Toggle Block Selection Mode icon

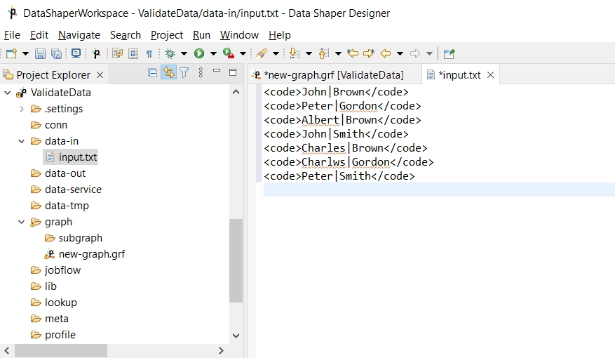[133, 53]
